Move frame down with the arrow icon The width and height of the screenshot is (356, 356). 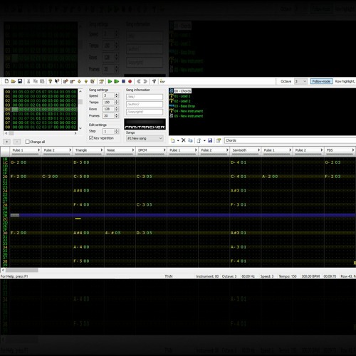[79, 81]
